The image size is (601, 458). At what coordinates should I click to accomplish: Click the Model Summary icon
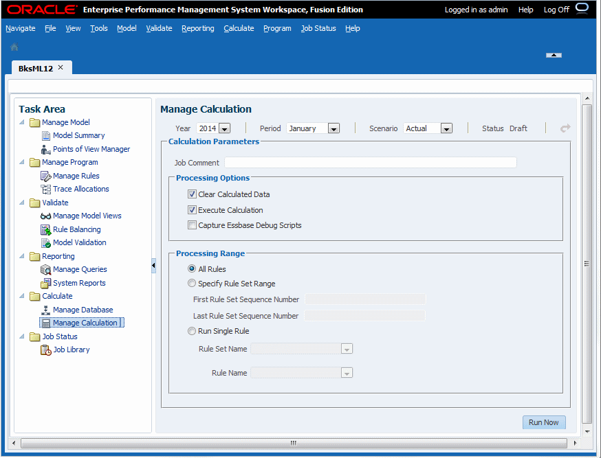point(45,136)
